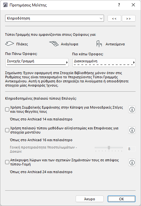The height and width of the screenshot is (206, 141).
Task: Open info for legacy intersection methods option
Action: tap(132, 130)
